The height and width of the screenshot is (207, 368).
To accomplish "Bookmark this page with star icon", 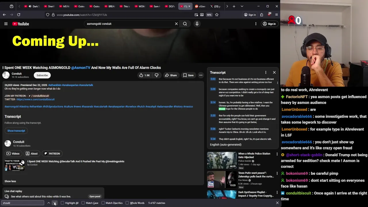I will [217, 15].
